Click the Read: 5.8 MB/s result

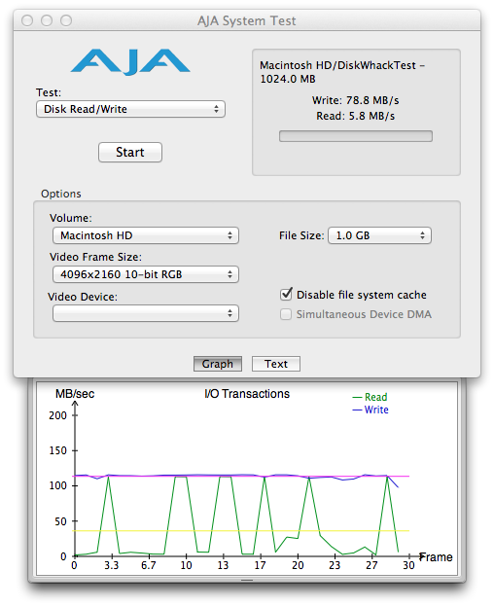click(355, 116)
